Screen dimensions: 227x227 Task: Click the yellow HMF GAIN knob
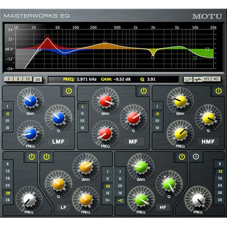[x=180, y=101]
